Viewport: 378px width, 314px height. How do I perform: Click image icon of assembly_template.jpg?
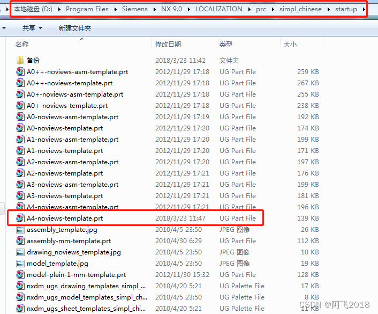point(20,230)
